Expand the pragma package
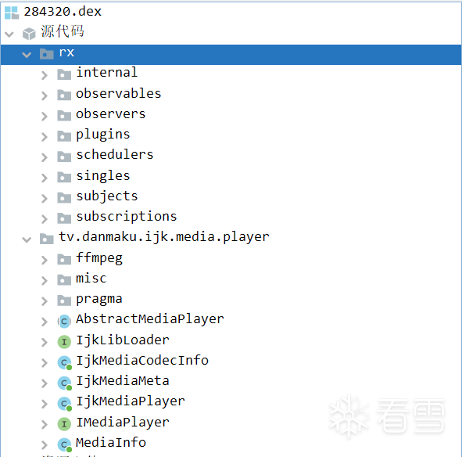Image resolution: width=462 pixels, height=457 pixels. (x=45, y=301)
